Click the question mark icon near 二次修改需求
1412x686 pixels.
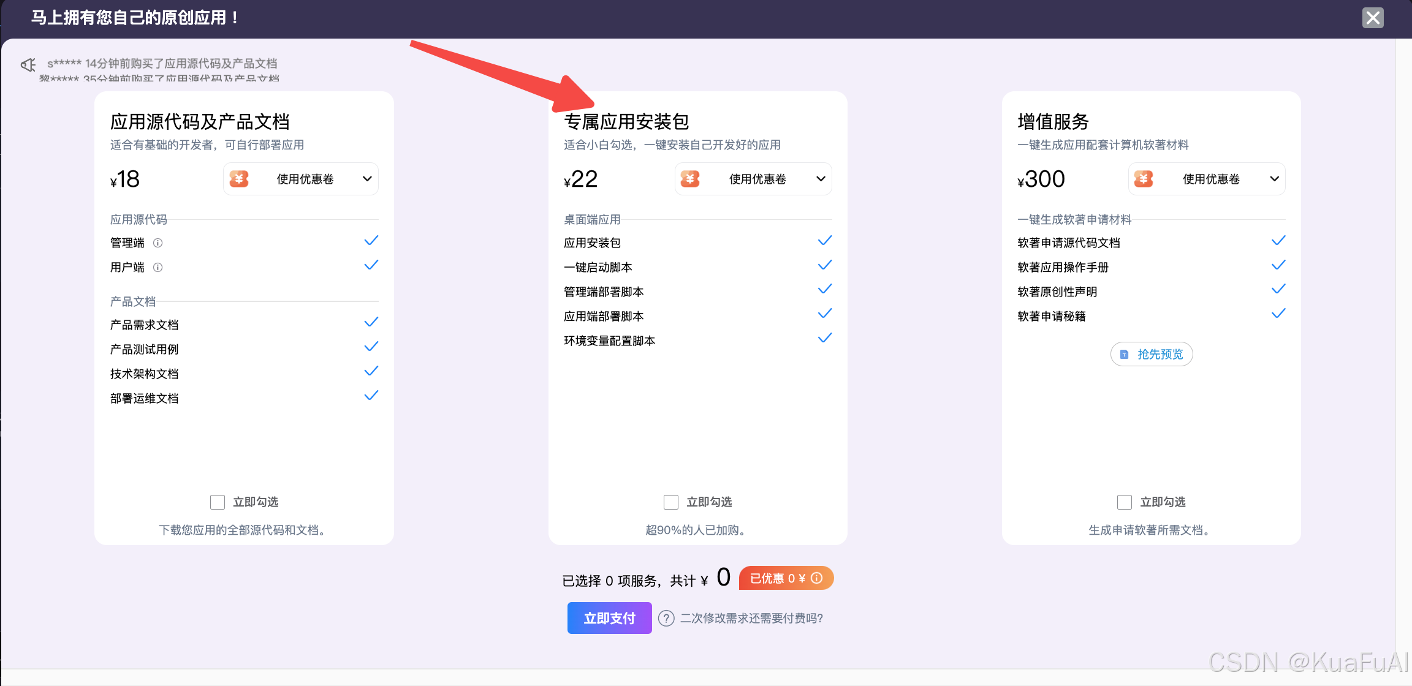[666, 619]
